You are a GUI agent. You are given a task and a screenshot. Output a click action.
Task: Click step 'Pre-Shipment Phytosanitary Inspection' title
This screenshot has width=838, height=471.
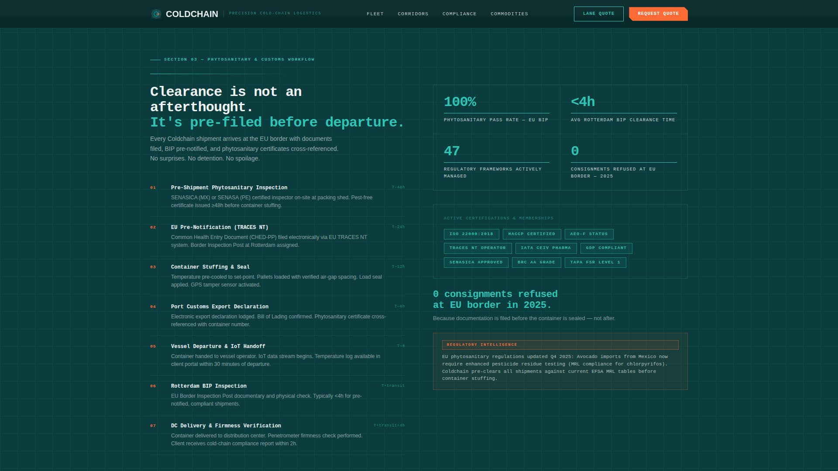click(x=229, y=188)
